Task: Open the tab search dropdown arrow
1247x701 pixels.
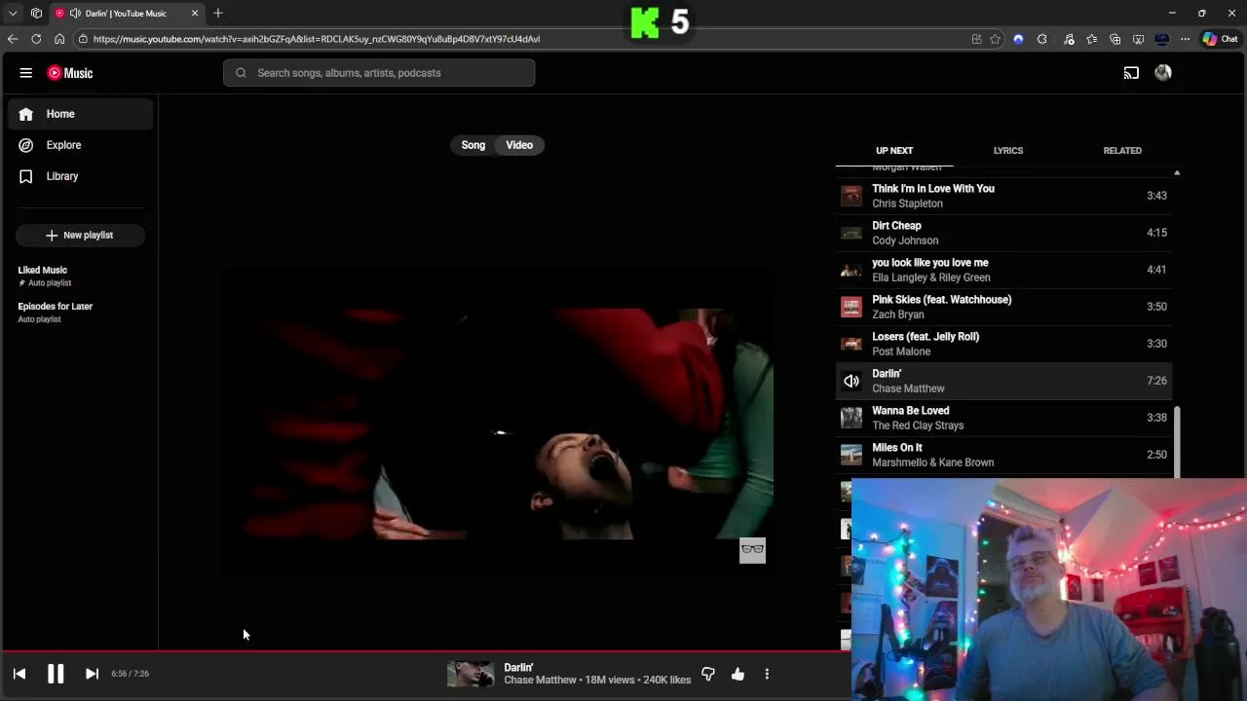Action: 13,14
